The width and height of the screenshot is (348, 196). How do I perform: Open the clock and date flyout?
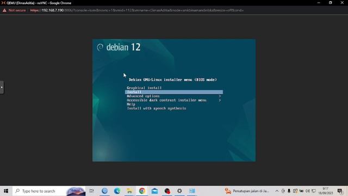pos(326,191)
